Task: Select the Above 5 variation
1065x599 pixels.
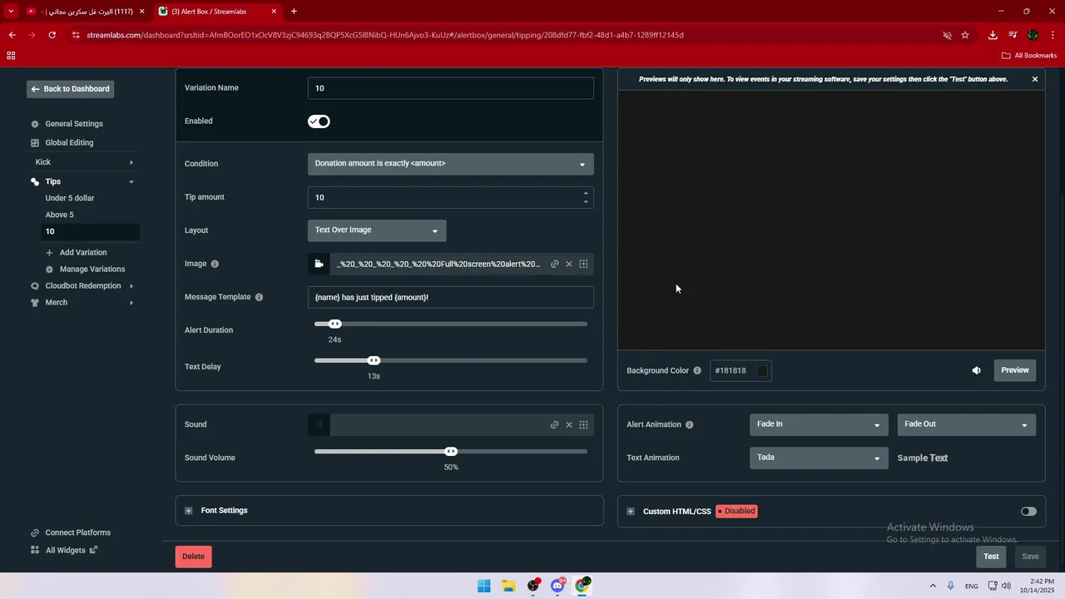Action: click(59, 215)
